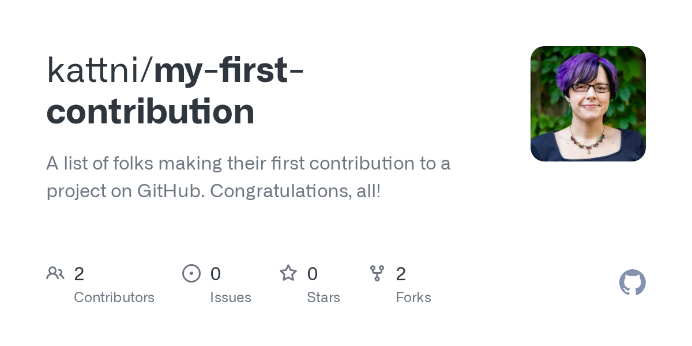The width and height of the screenshot is (692, 346).
Task: Click the "A list of folks" description line
Action: coord(248,164)
